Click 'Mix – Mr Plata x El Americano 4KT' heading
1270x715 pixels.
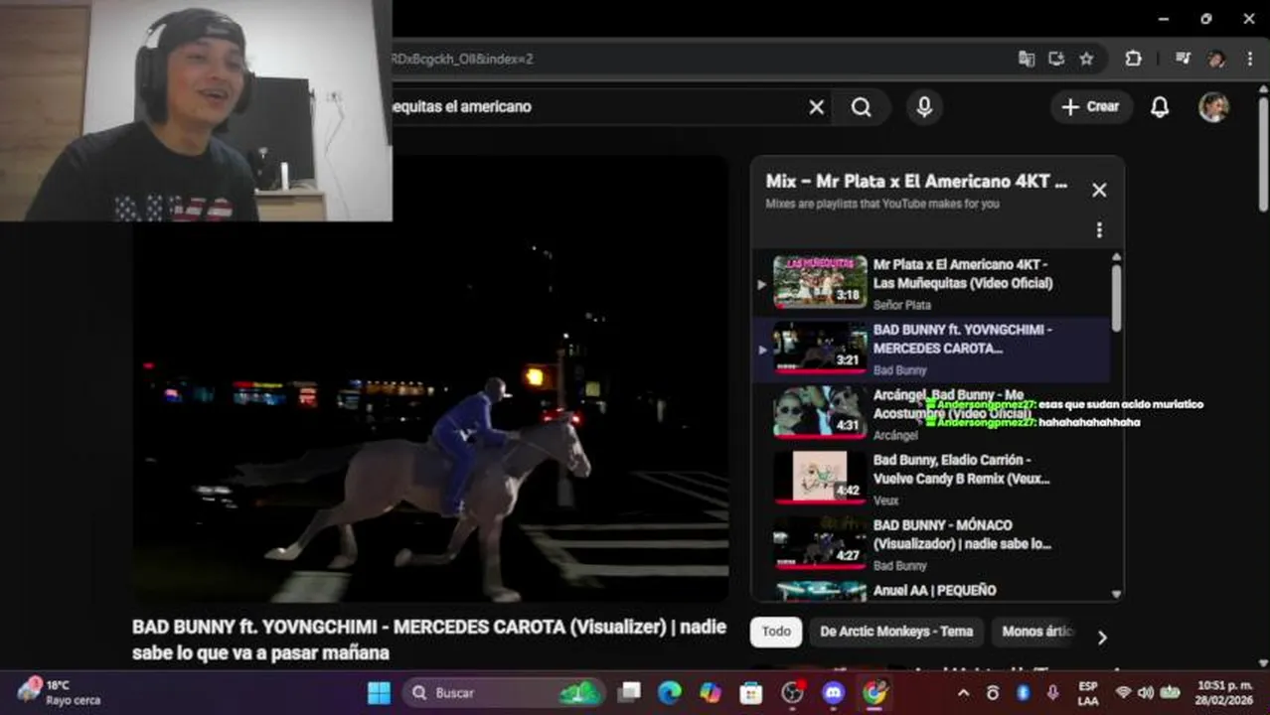point(916,182)
